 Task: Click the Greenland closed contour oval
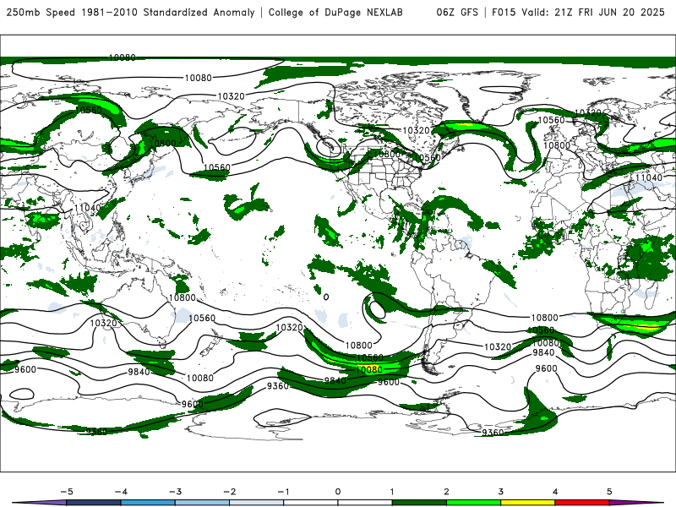pyautogui.click(x=501, y=90)
